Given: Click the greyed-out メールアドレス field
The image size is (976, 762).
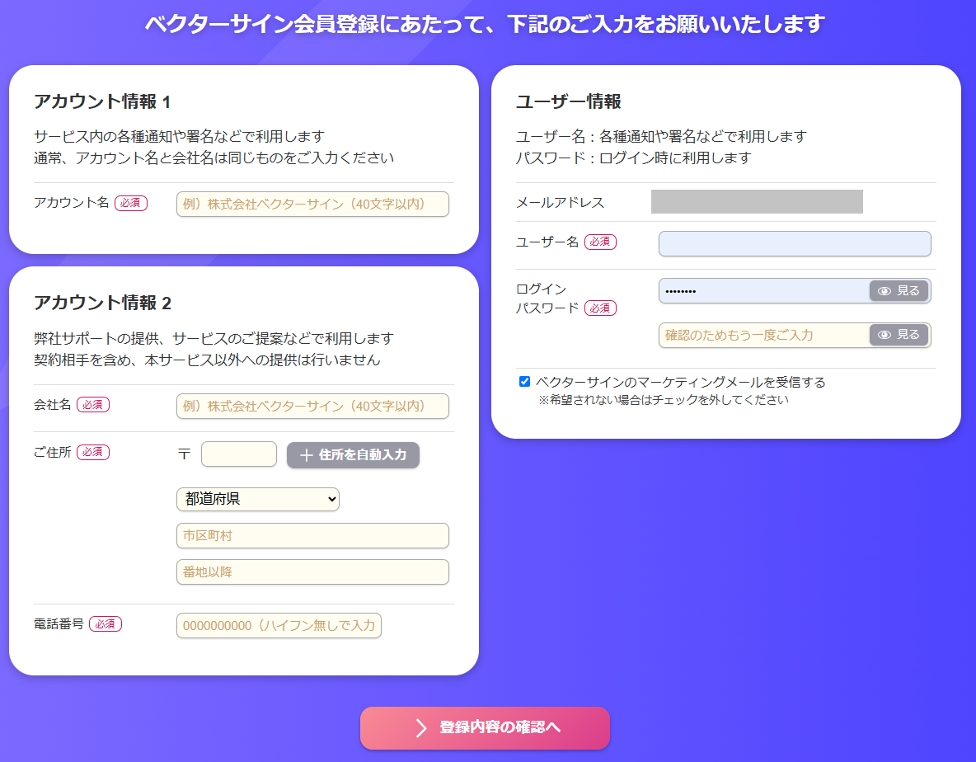Looking at the screenshot, I should (x=757, y=202).
